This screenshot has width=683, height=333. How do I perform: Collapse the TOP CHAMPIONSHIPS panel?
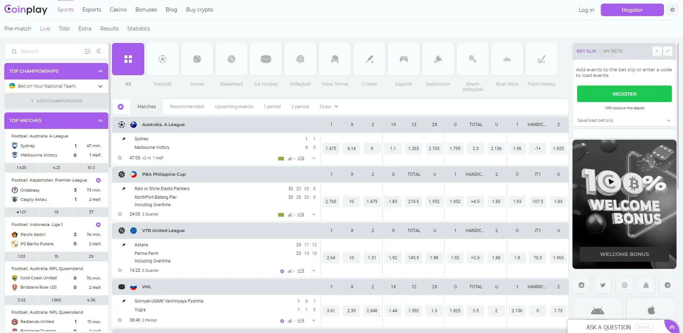(101, 71)
